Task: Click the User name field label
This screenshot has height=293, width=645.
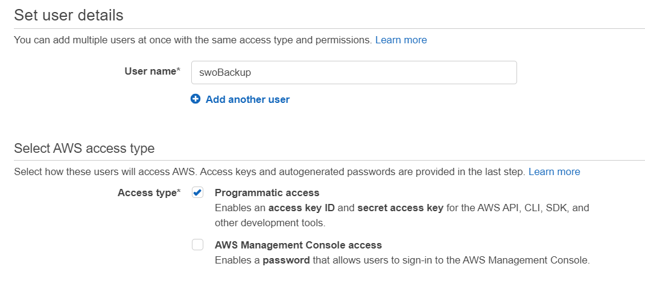Action: [152, 71]
